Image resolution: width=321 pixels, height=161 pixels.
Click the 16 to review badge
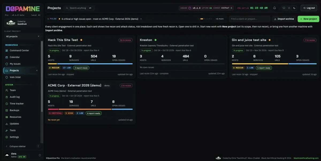125,40
